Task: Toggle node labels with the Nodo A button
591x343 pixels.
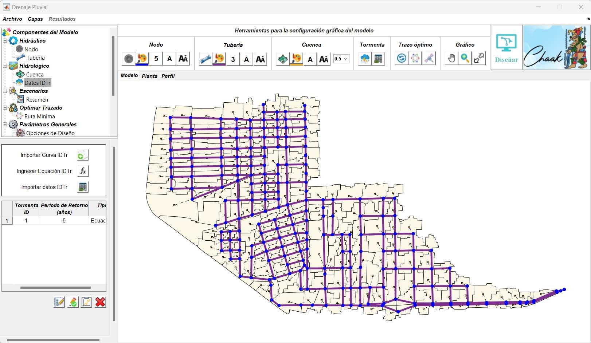Action: coord(169,59)
